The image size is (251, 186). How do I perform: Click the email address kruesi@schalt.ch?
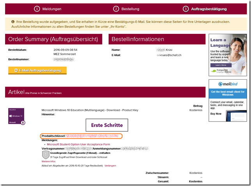tap(169, 55)
